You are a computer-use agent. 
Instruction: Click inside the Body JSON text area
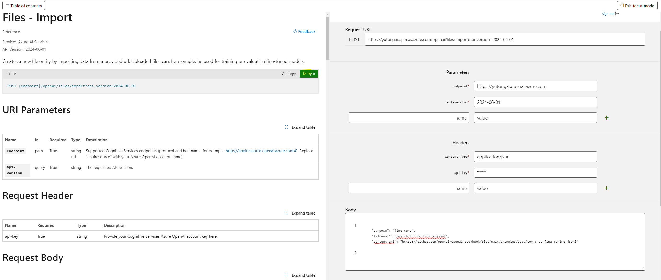click(495, 242)
